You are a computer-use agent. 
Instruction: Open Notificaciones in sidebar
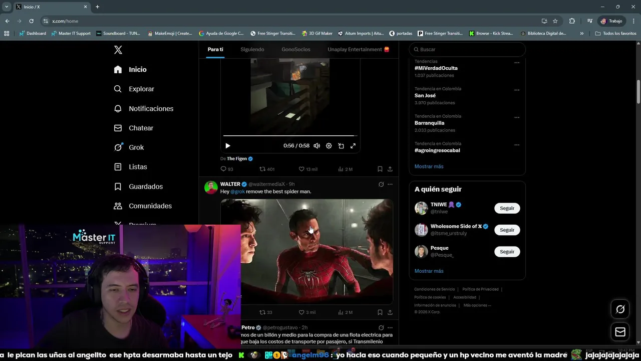click(143, 108)
